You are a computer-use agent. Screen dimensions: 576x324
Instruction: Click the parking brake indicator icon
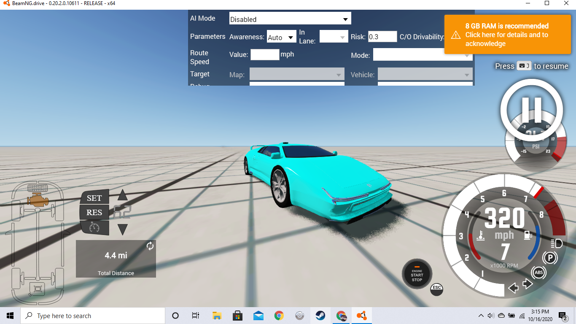549,257
